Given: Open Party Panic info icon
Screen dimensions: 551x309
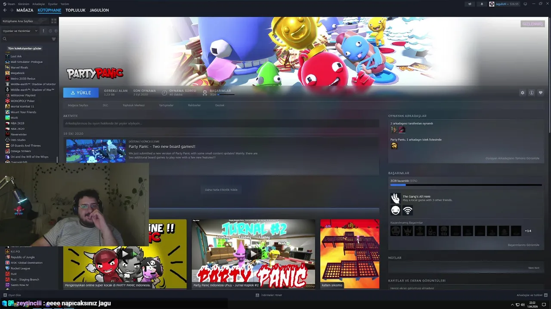Looking at the screenshot, I should point(532,93).
